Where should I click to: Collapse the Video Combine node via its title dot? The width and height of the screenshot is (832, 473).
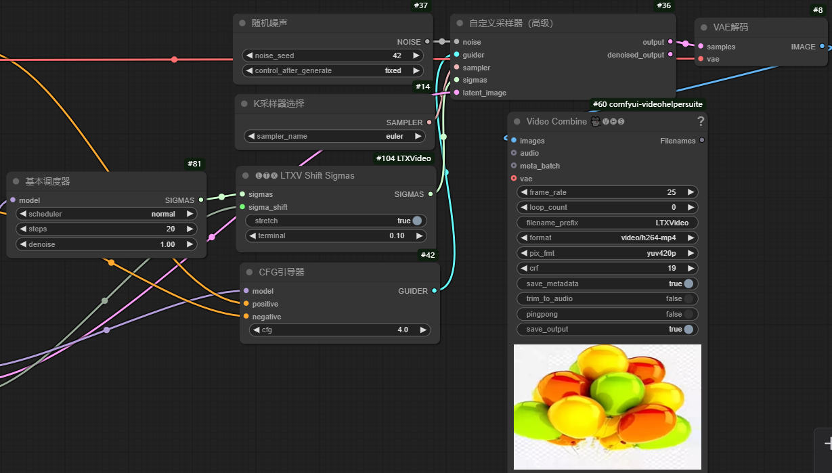click(x=517, y=122)
